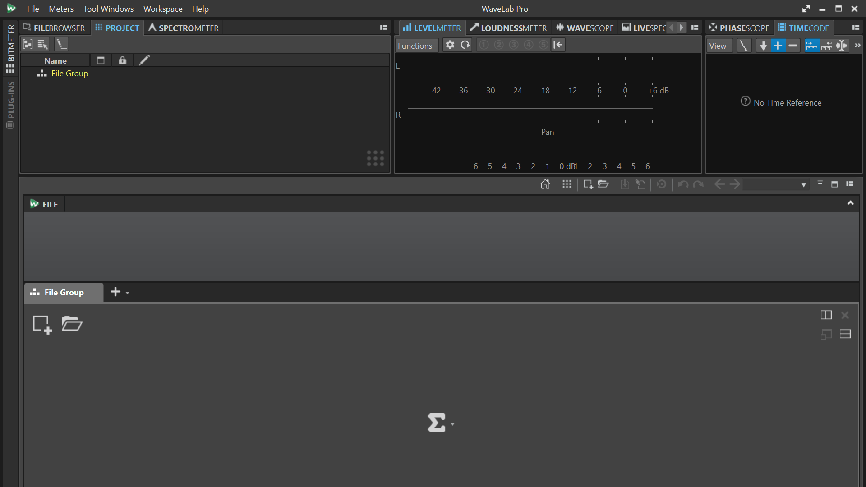The height and width of the screenshot is (487, 866).
Task: Toggle the minus sign button in Timecode toolbar
Action: 793,46
